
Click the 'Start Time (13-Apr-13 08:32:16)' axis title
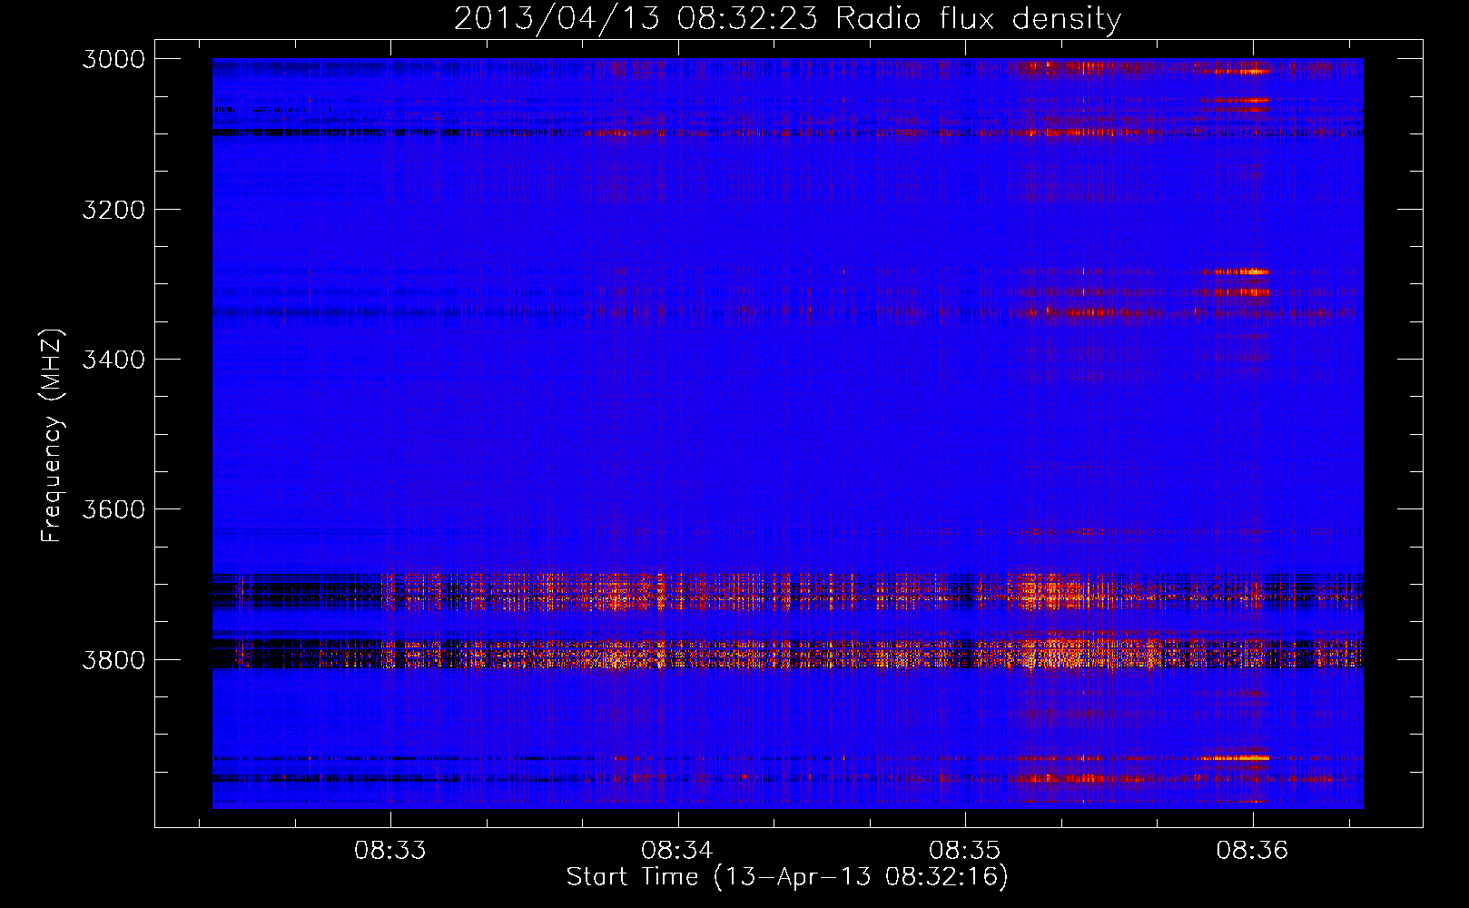[787, 877]
